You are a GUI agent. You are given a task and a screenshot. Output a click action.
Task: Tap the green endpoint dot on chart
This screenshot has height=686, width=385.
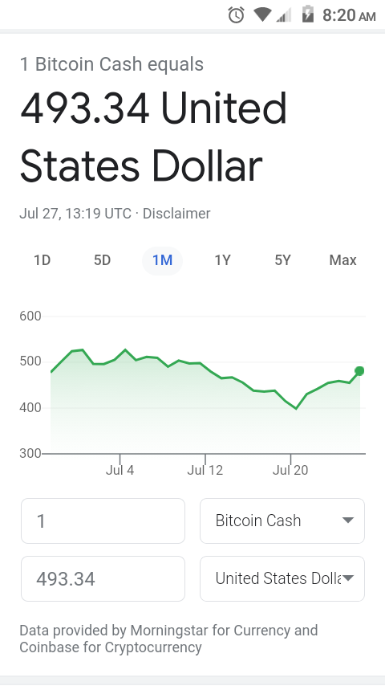tap(359, 371)
